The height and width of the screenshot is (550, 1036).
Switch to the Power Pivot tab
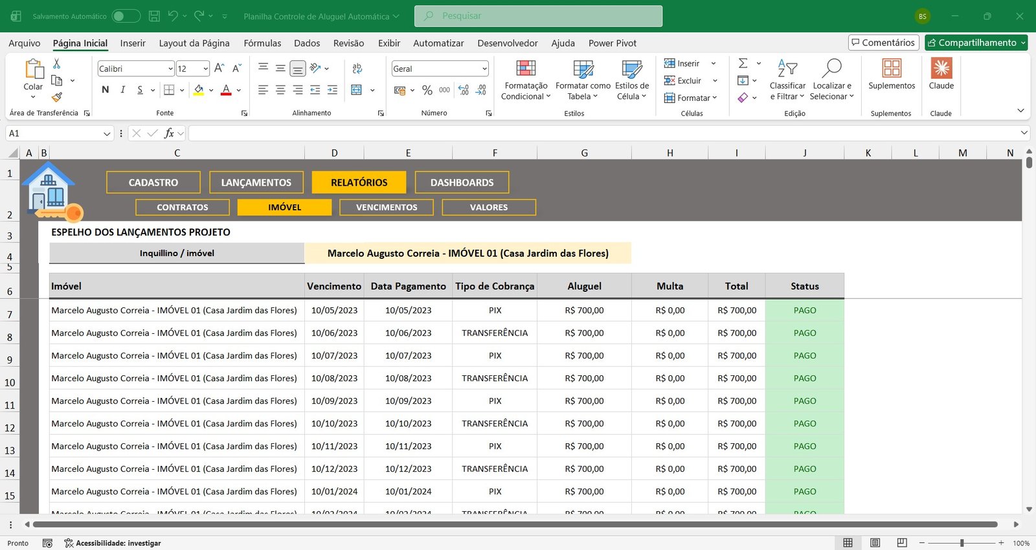coord(613,43)
